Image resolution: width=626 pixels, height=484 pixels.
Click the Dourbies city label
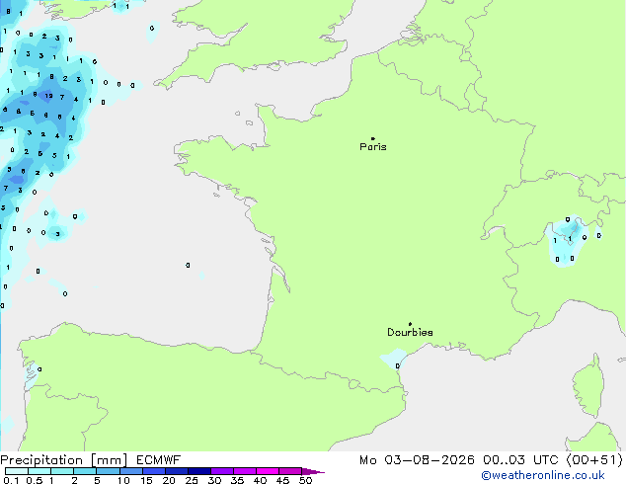(x=410, y=332)
